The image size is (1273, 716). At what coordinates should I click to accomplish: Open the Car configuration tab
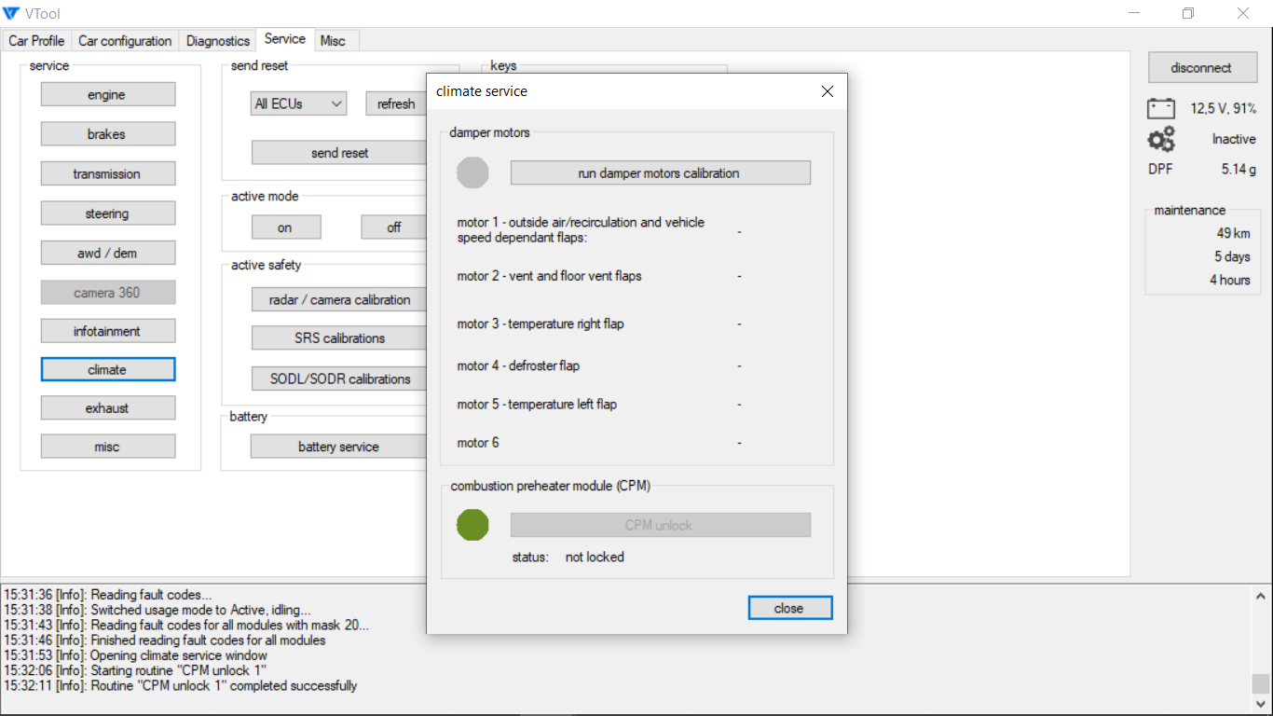pyautogui.click(x=125, y=41)
